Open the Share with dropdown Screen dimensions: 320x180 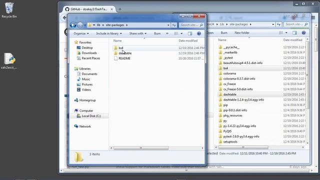pyautogui.click(x=138, y=33)
